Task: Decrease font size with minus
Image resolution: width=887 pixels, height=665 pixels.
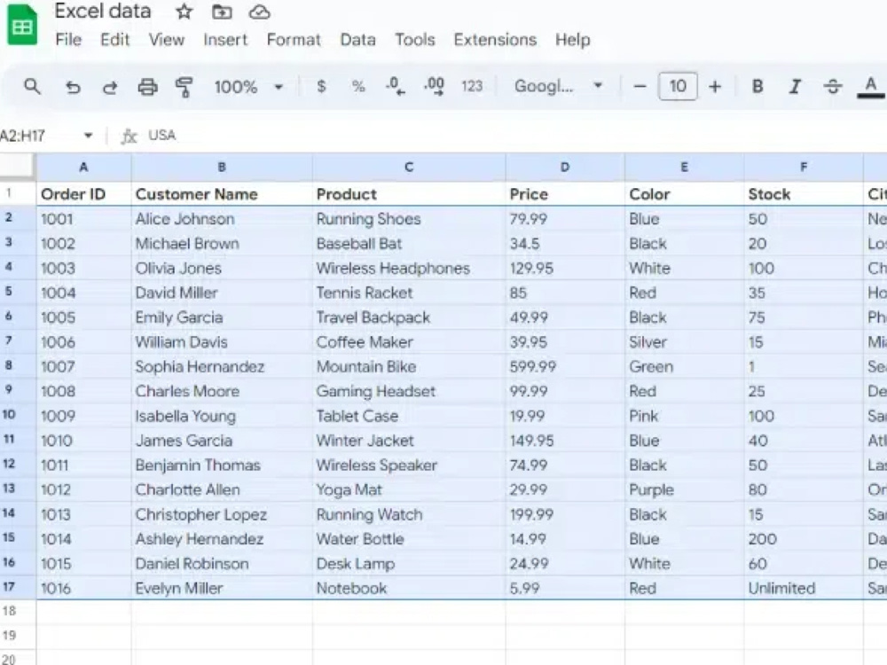Action: (x=640, y=87)
